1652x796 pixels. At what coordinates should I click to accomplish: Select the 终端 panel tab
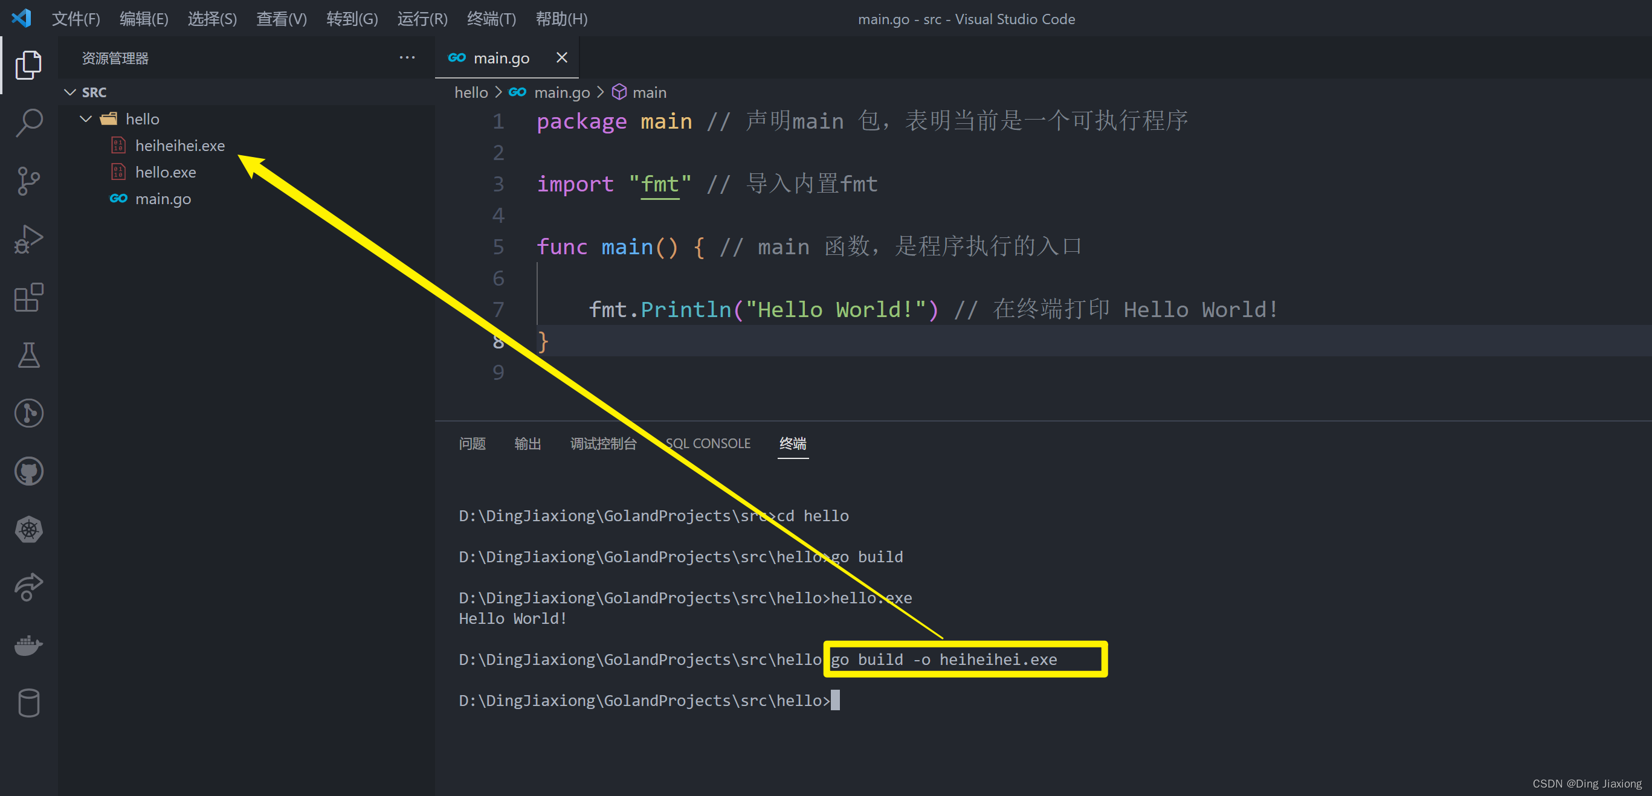click(793, 443)
